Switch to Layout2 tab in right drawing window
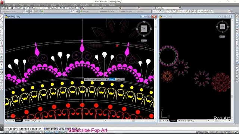239x134 pixels. 189,121
